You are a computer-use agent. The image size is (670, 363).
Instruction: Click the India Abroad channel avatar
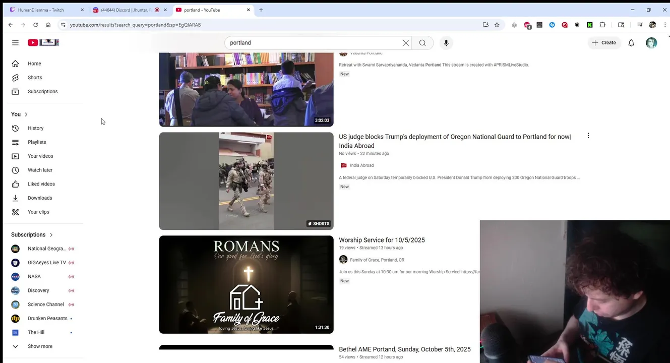[343, 165]
